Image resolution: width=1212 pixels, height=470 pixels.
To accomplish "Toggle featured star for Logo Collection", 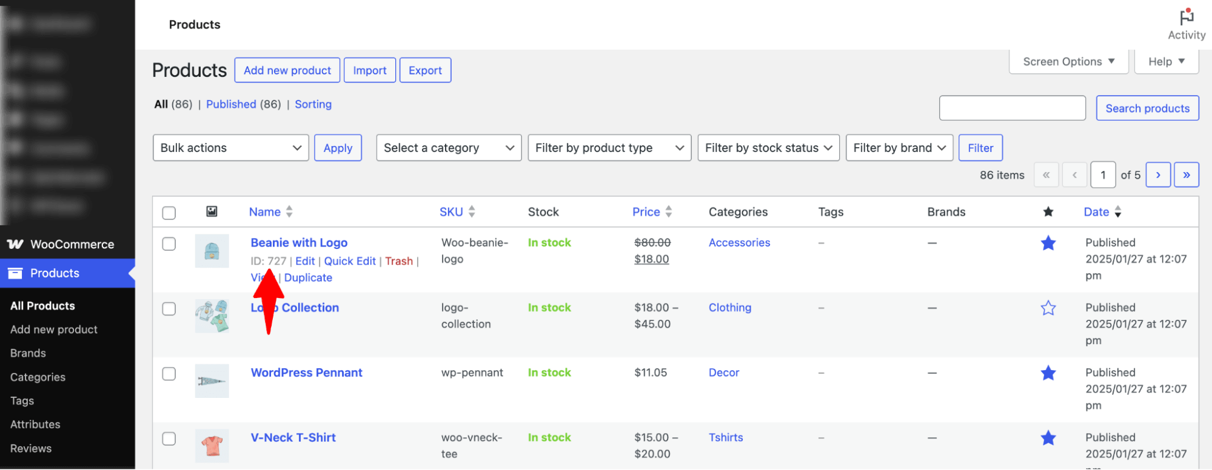I will coord(1048,308).
